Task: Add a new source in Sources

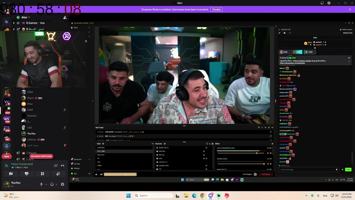Action: click(x=164, y=144)
